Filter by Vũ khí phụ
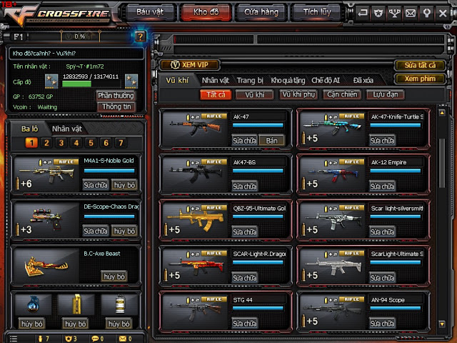The height and width of the screenshot is (343, 457). 298,94
